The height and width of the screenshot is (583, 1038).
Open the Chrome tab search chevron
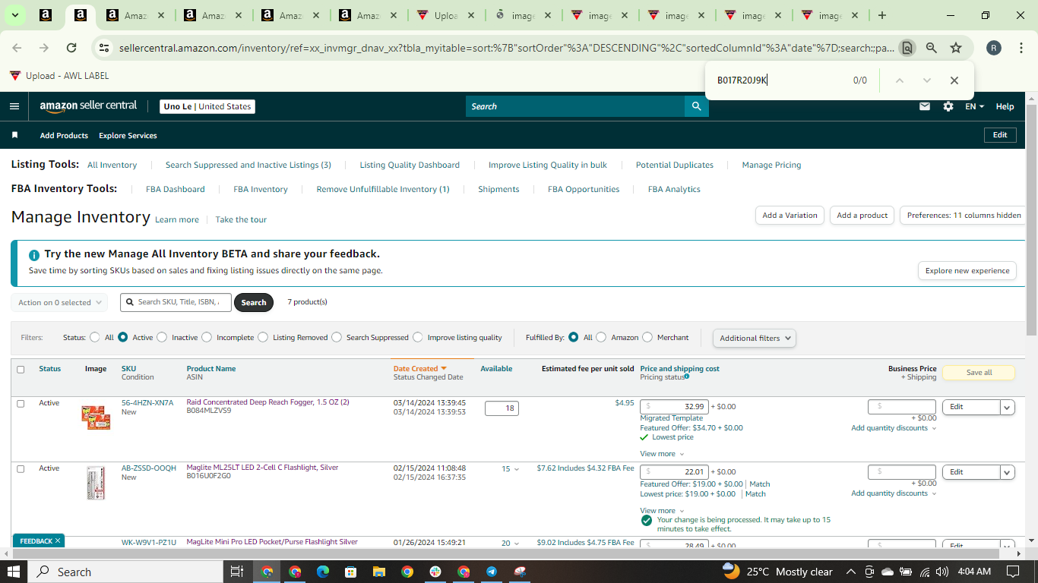[15, 15]
